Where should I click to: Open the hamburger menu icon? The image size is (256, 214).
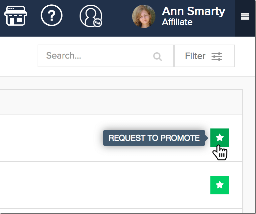245,16
